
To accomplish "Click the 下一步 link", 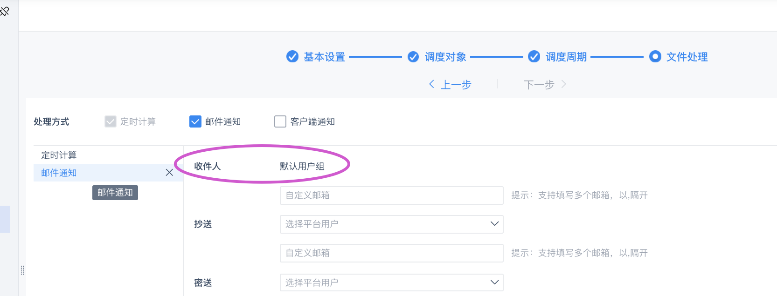I will point(539,85).
